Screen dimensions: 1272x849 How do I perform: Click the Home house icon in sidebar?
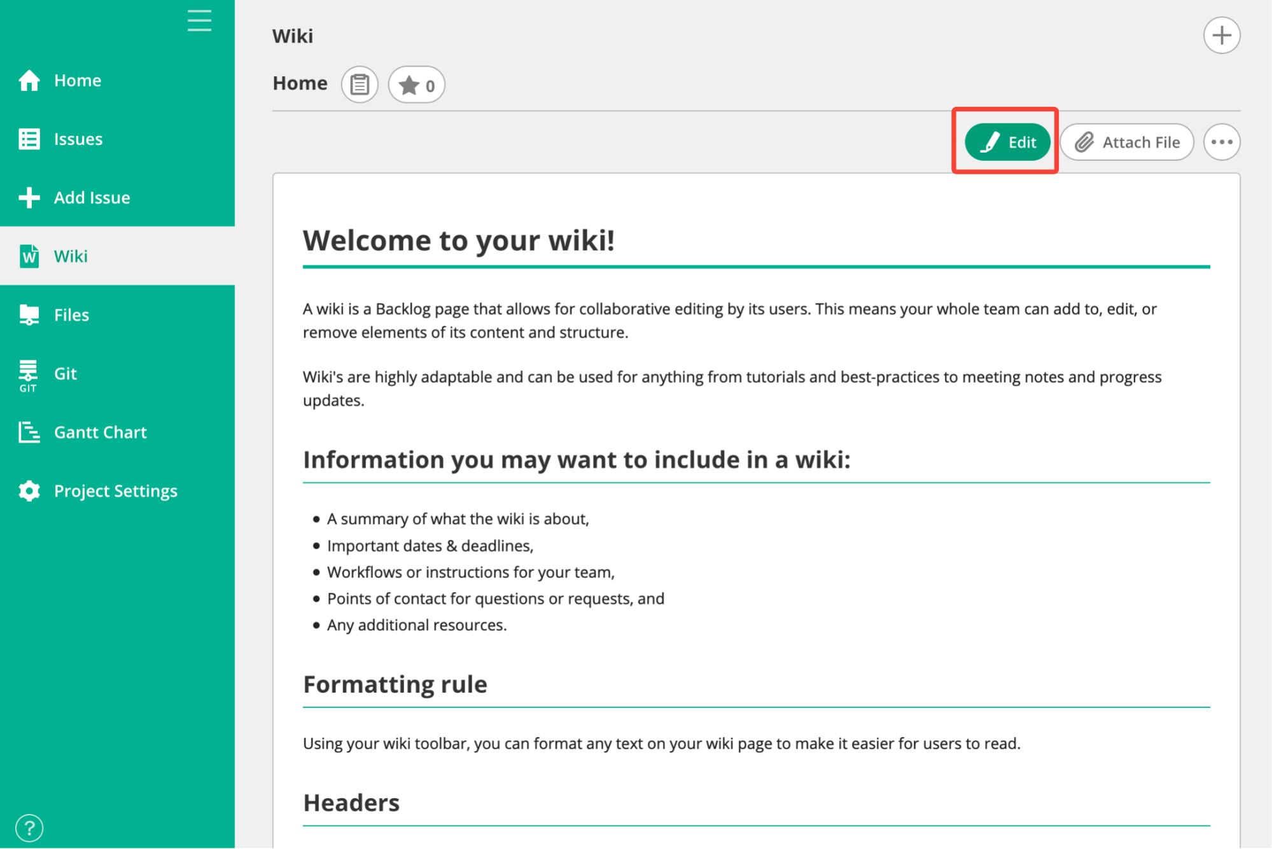coord(29,81)
